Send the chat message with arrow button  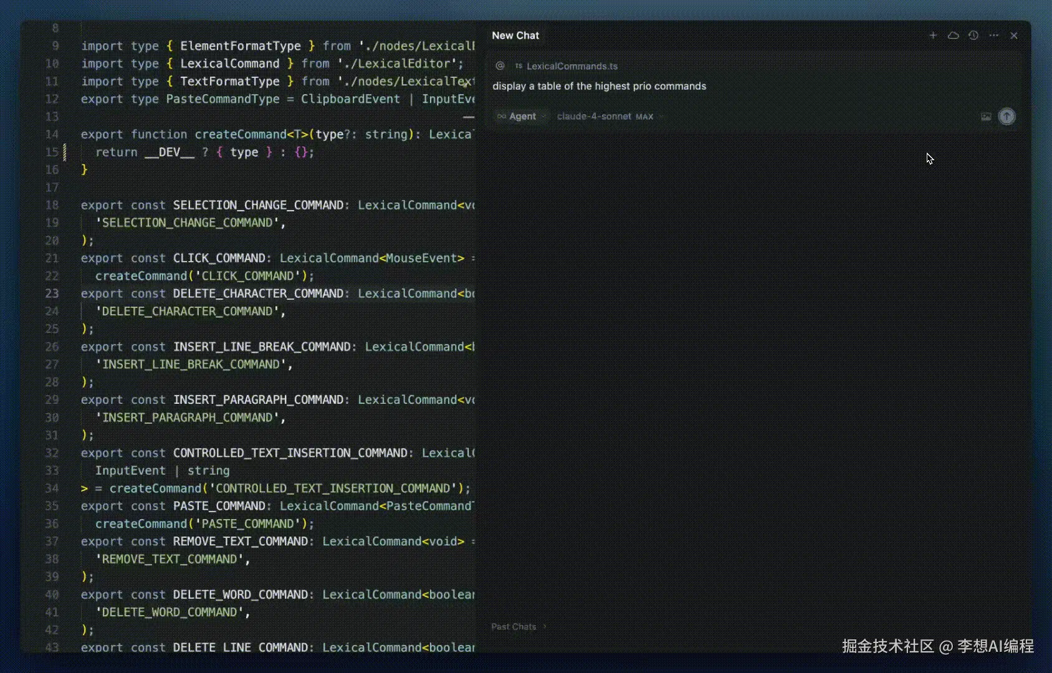coord(1007,117)
